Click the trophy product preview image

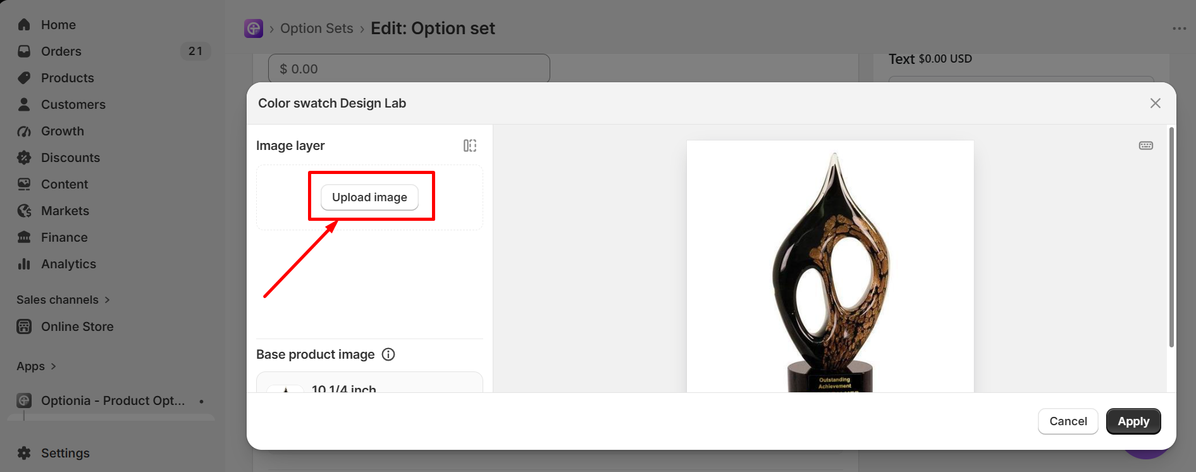830,266
